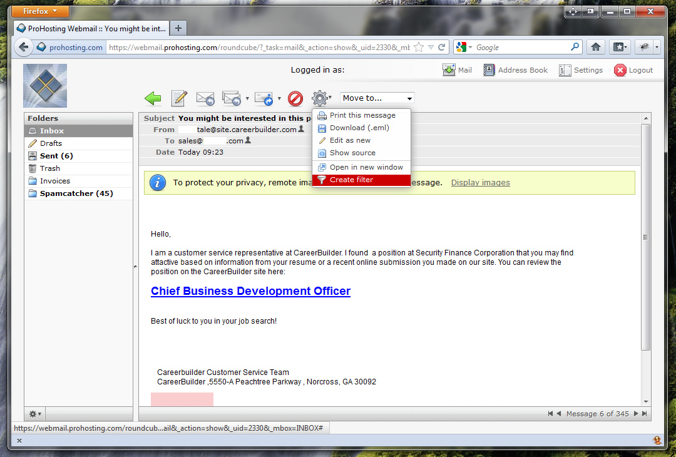Choose a search engine from the Google dropdown
The width and height of the screenshot is (676, 457).
point(464,48)
